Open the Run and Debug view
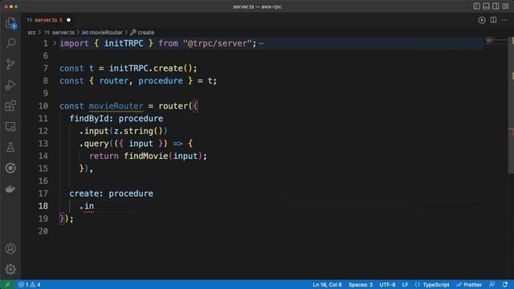 [10, 85]
